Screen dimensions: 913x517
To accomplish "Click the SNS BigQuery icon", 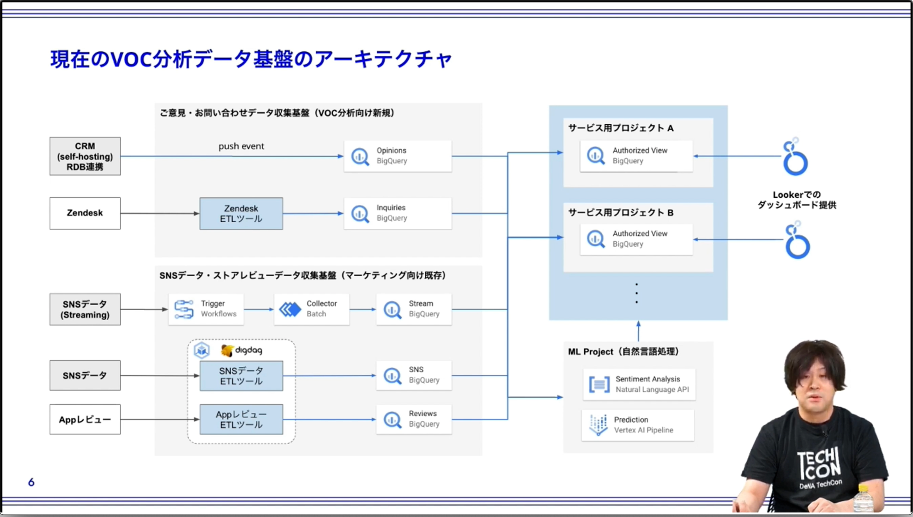I will pyautogui.click(x=391, y=375).
